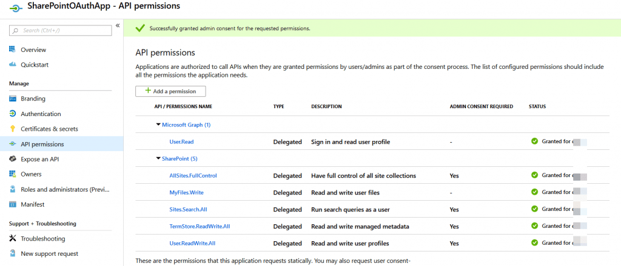Open the User.Read permission
This screenshot has height=266, width=621.
pos(181,141)
